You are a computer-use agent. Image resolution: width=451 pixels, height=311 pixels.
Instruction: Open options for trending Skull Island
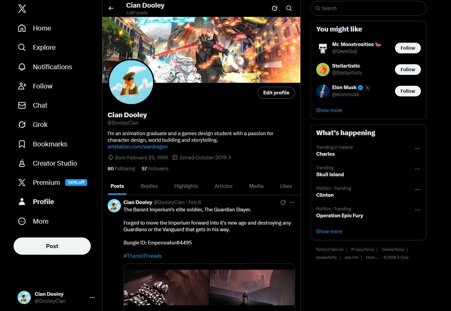pos(418,169)
